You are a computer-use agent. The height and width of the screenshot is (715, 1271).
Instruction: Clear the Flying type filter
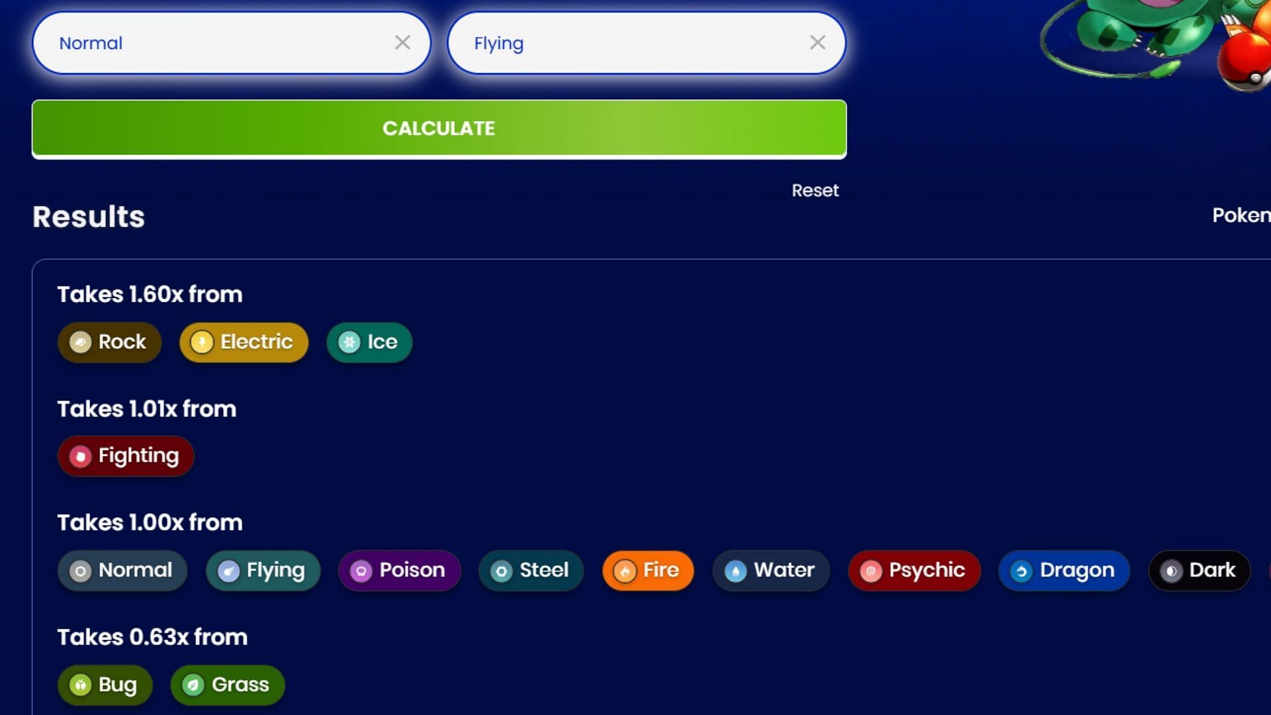pos(817,41)
